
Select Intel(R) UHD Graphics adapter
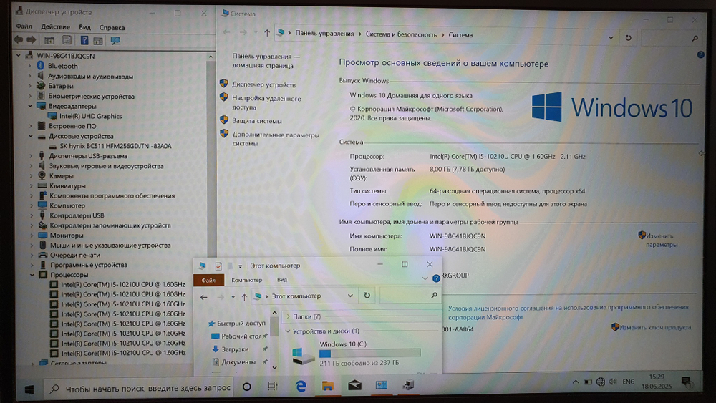(90, 117)
